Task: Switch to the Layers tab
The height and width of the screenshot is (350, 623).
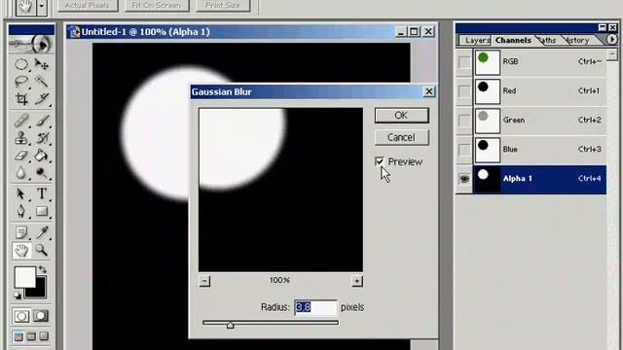Action: (476, 40)
